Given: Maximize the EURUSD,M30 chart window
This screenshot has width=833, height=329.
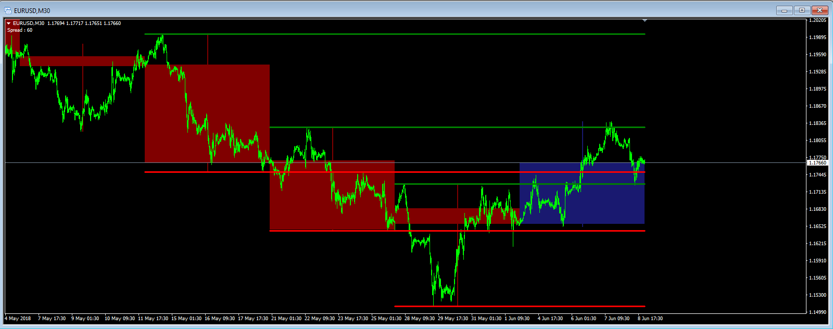Looking at the screenshot, I should tap(802, 10).
